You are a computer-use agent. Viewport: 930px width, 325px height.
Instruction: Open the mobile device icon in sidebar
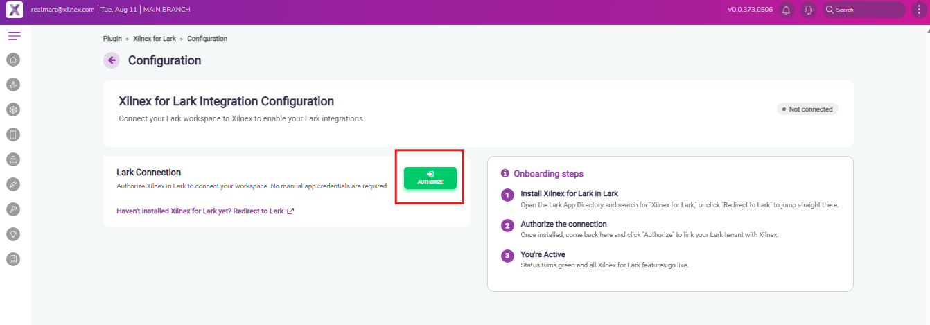click(12, 134)
